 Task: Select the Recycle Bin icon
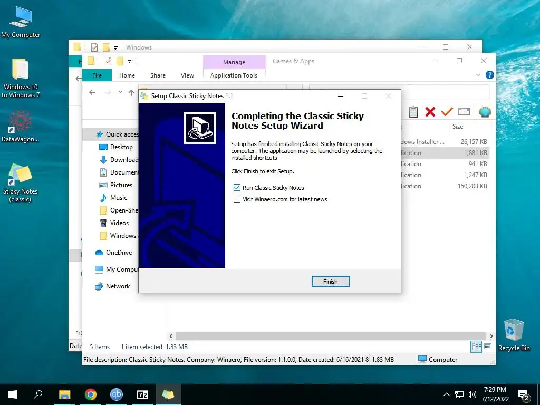coord(514,335)
